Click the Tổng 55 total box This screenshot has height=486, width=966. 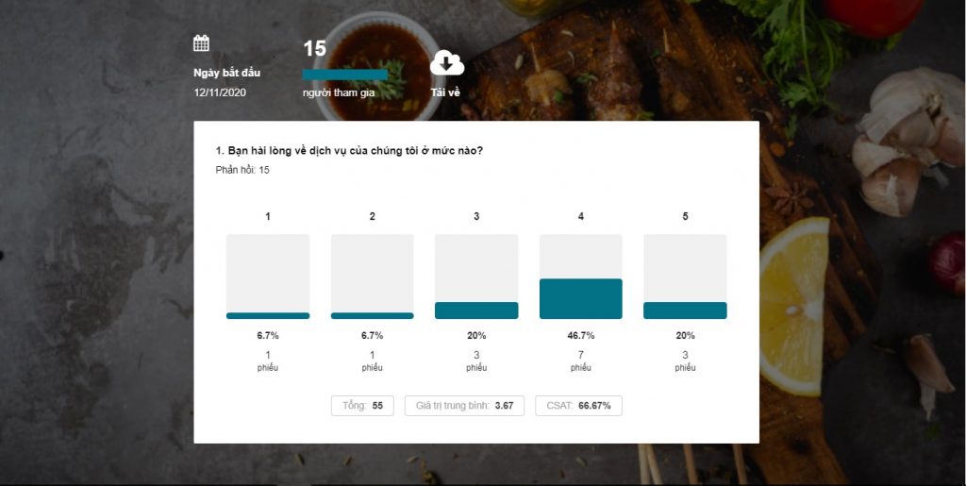pyautogui.click(x=362, y=406)
